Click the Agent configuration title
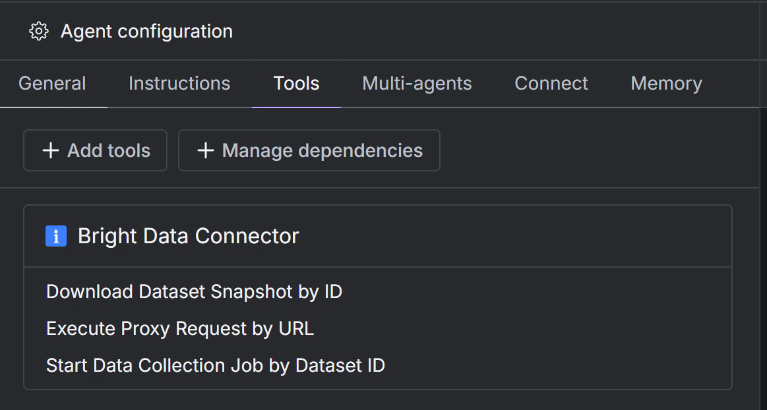Viewport: 767px width, 410px height. 146,31
